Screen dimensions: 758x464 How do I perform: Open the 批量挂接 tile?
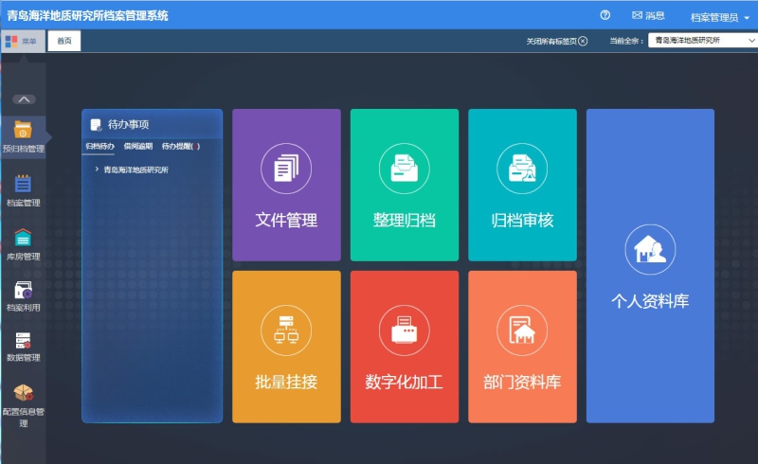point(286,347)
